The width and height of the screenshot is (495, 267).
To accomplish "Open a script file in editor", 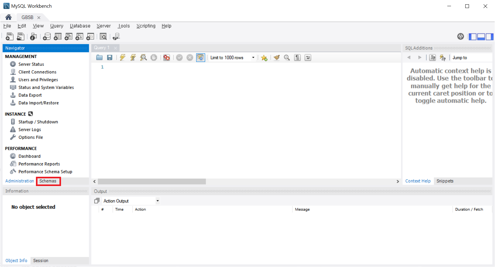I will tap(99, 57).
